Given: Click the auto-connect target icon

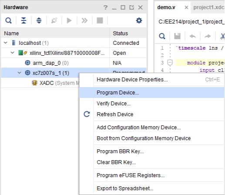Looking at the screenshot, I should (x=54, y=20).
